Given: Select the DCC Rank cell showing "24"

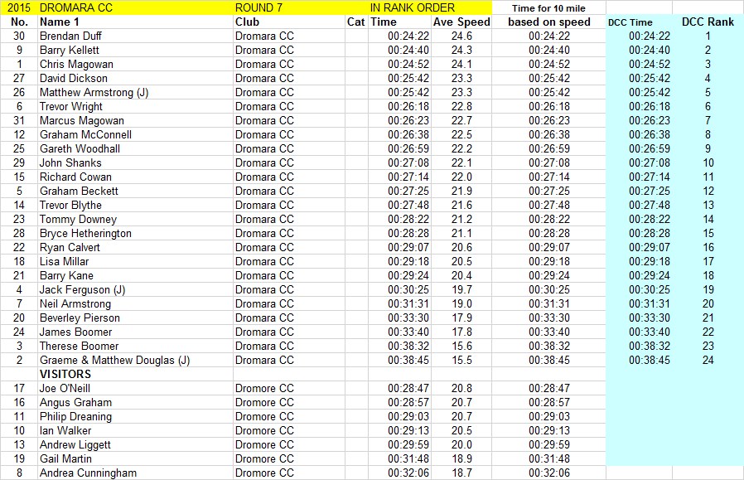Looking at the screenshot, I should tap(708, 360).
